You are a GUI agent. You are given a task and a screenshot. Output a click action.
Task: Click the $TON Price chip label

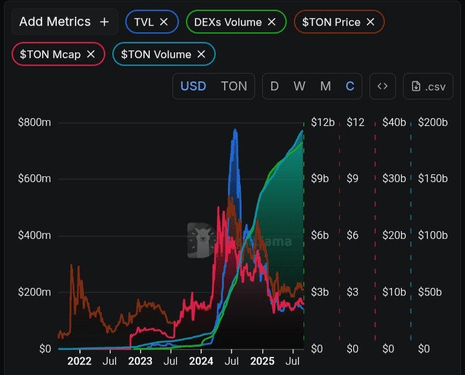pos(331,22)
